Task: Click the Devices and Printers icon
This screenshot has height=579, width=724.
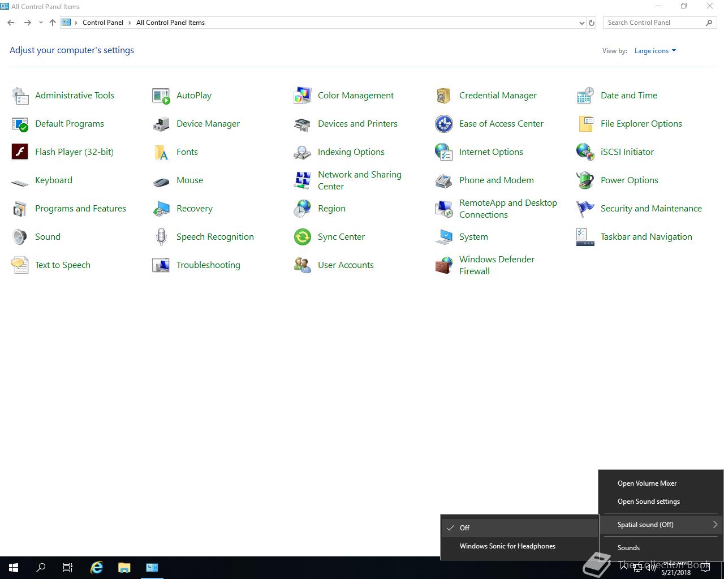Action: click(x=303, y=124)
